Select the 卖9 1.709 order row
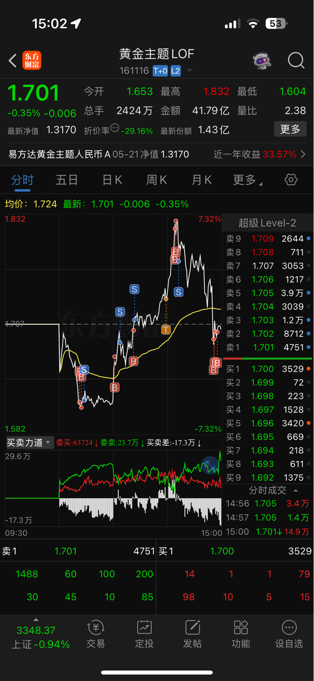 tap(268, 238)
